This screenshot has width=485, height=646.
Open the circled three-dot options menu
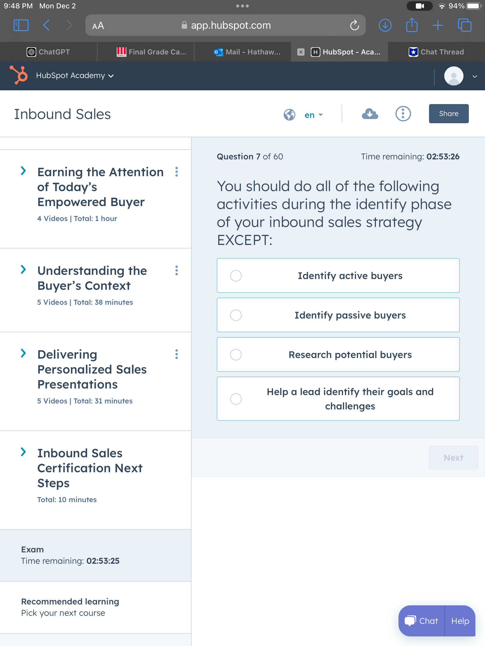click(x=403, y=114)
